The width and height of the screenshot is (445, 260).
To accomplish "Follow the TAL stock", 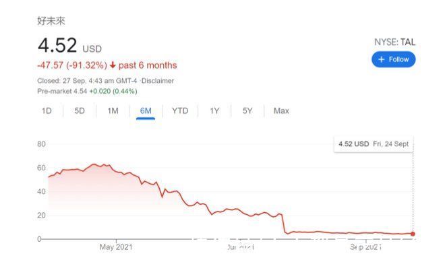I will pyautogui.click(x=393, y=59).
